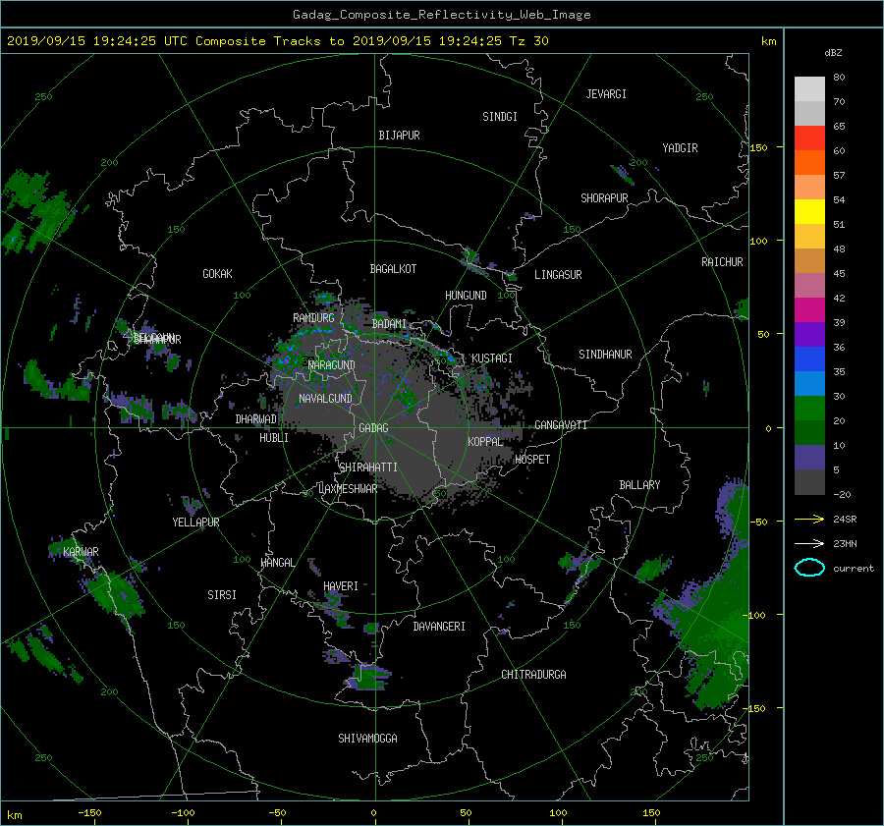The width and height of the screenshot is (884, 826).
Task: Click the yellow 24SR track arrow
Action: pos(809,519)
